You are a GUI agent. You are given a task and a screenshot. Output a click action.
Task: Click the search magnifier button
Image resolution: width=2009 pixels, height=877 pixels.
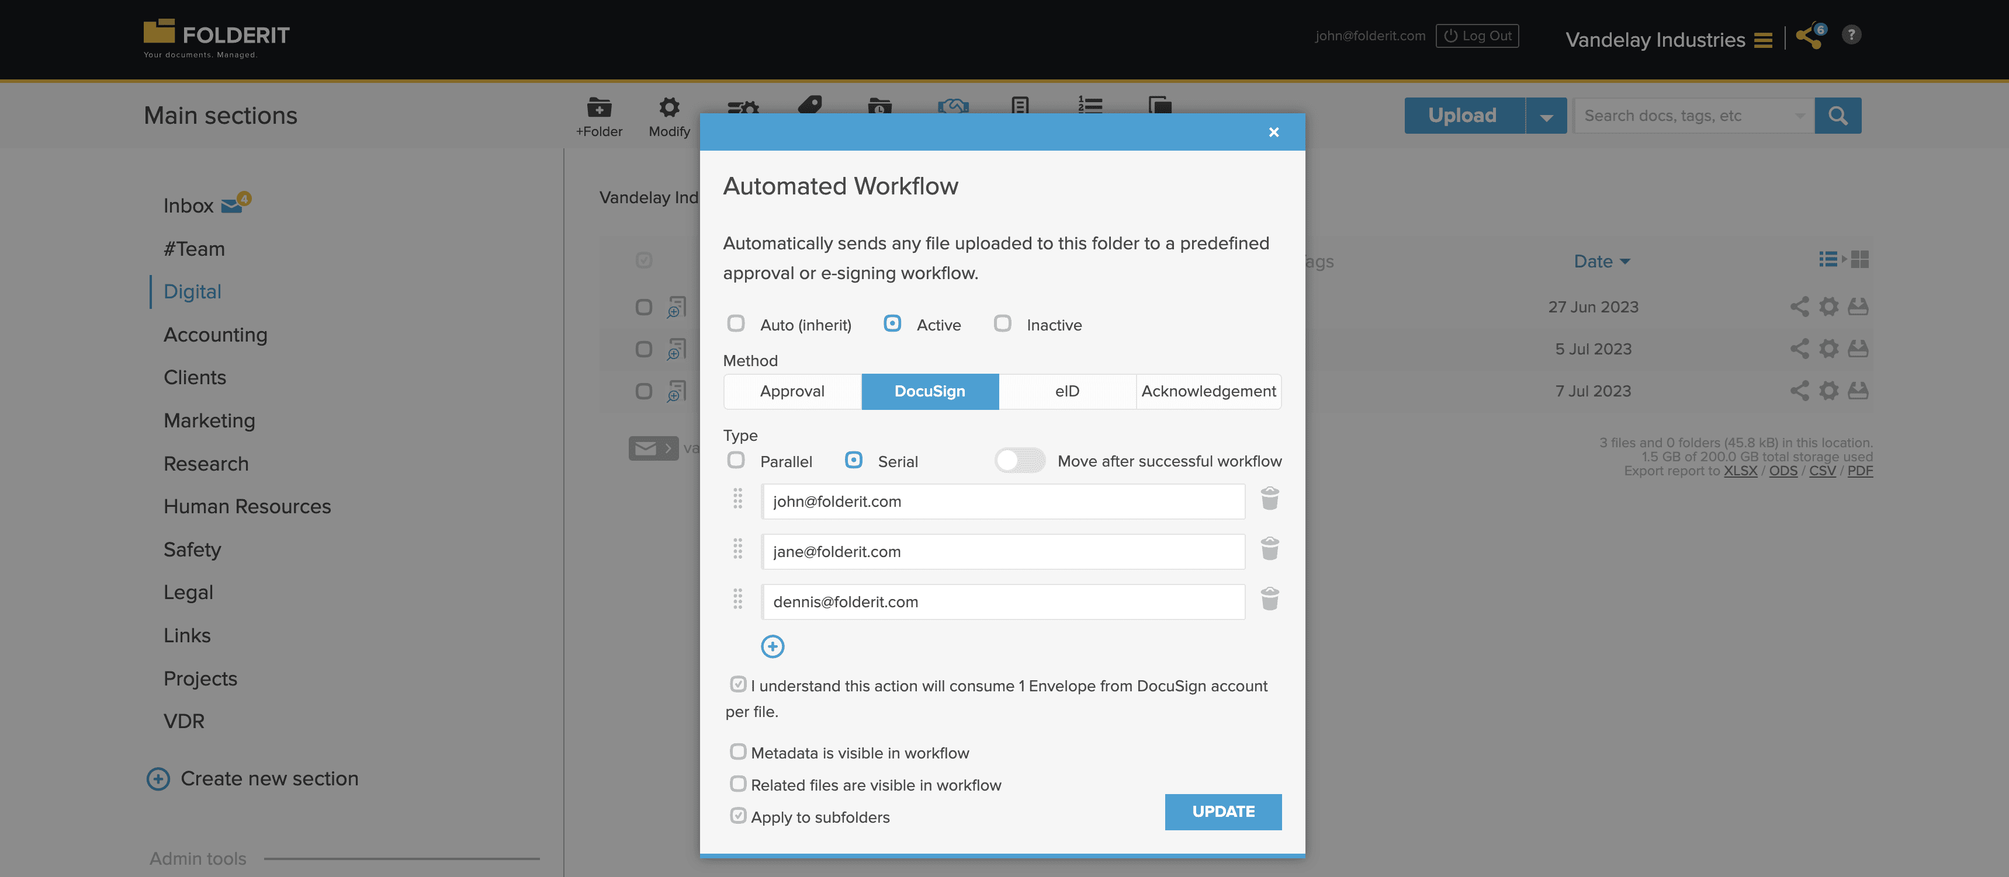1837,116
